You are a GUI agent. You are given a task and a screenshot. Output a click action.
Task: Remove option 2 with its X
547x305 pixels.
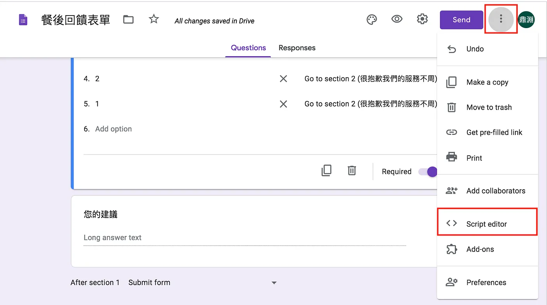pos(283,79)
